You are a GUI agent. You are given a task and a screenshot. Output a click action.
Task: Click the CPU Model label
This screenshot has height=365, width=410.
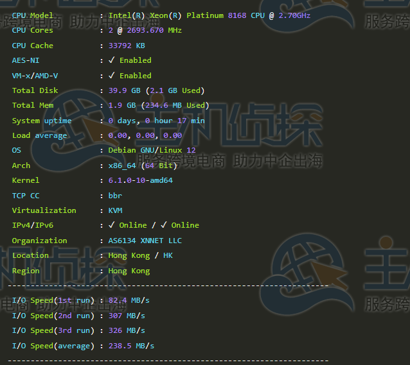(32, 15)
